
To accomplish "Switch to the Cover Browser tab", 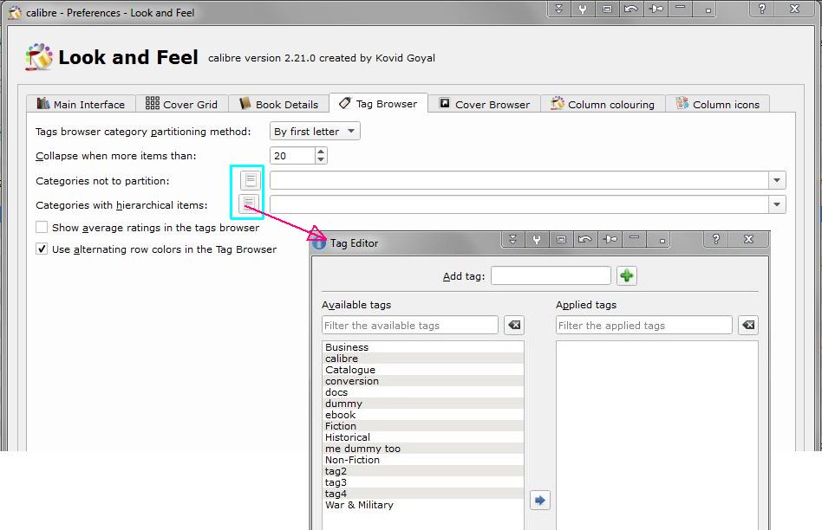I will (x=485, y=104).
